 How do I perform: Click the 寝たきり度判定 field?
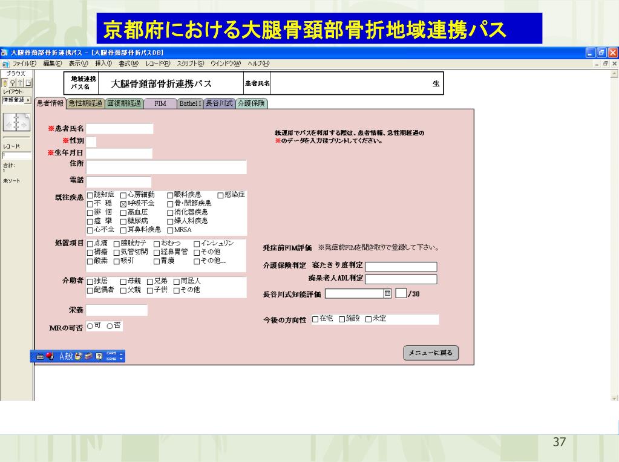[x=401, y=266]
